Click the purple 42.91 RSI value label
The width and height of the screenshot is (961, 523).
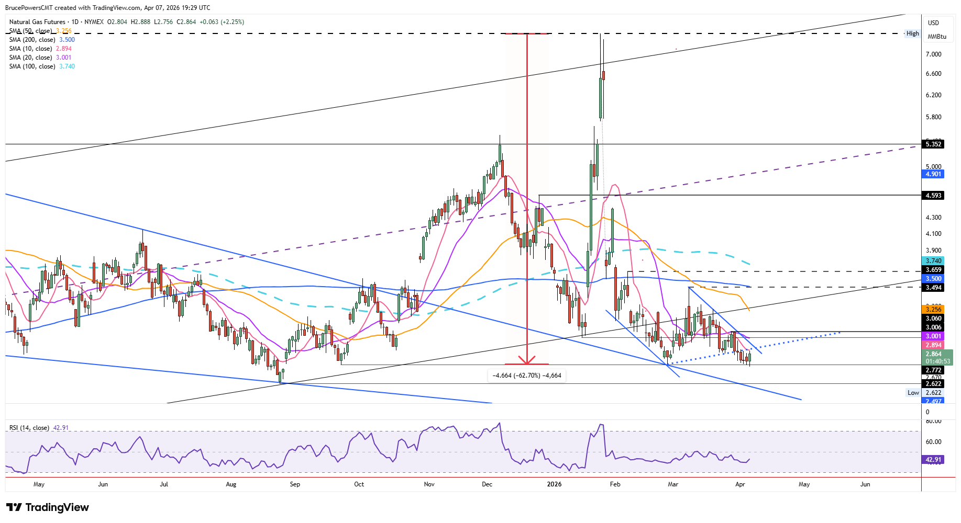[x=933, y=460]
